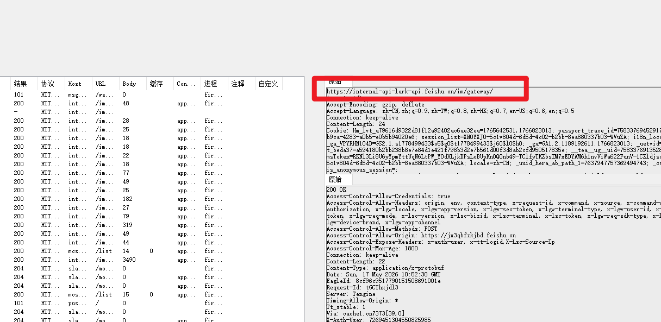Image resolution: width=661 pixels, height=322 pixels.
Task: Select the session whose result is a dash
Action: pyautogui.click(x=152, y=112)
